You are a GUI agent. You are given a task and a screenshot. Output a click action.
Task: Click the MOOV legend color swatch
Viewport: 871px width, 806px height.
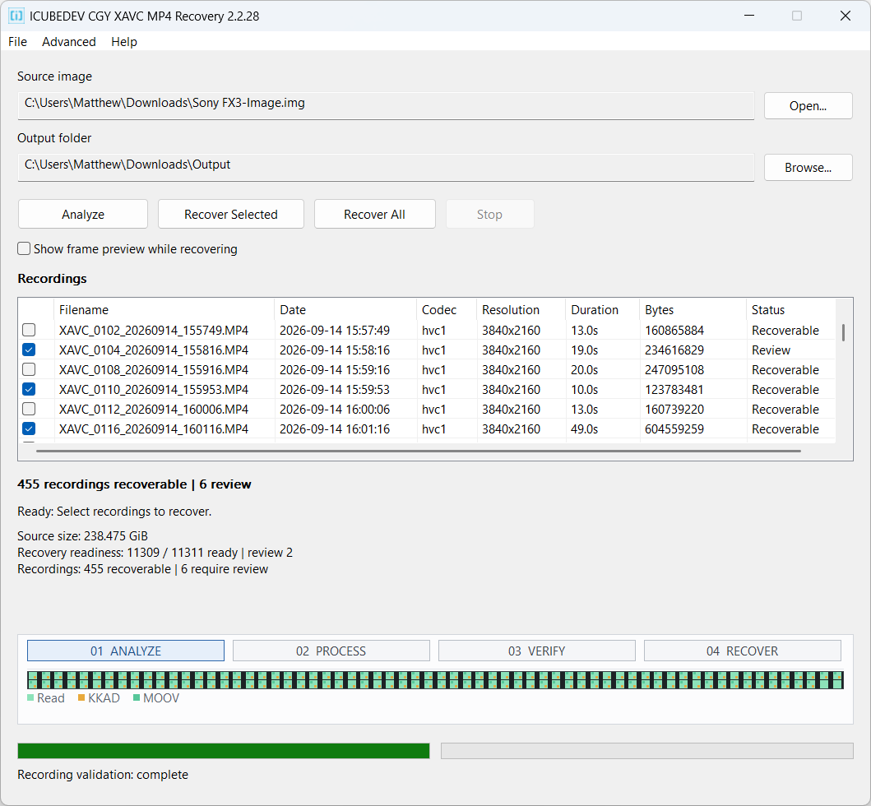[x=137, y=697]
